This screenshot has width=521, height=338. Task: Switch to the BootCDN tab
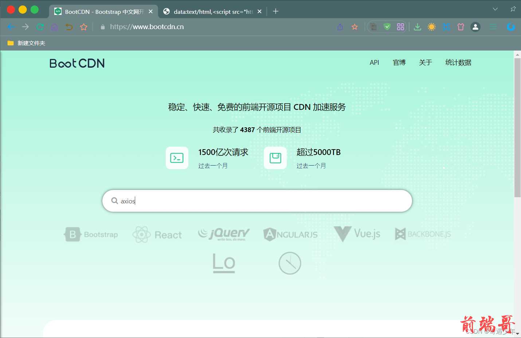pos(103,12)
